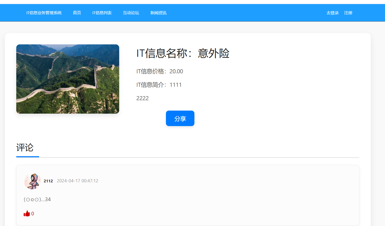Screen dimensions: 385x226
Task: Switch to the 评论 tab
Action: (x=25, y=148)
